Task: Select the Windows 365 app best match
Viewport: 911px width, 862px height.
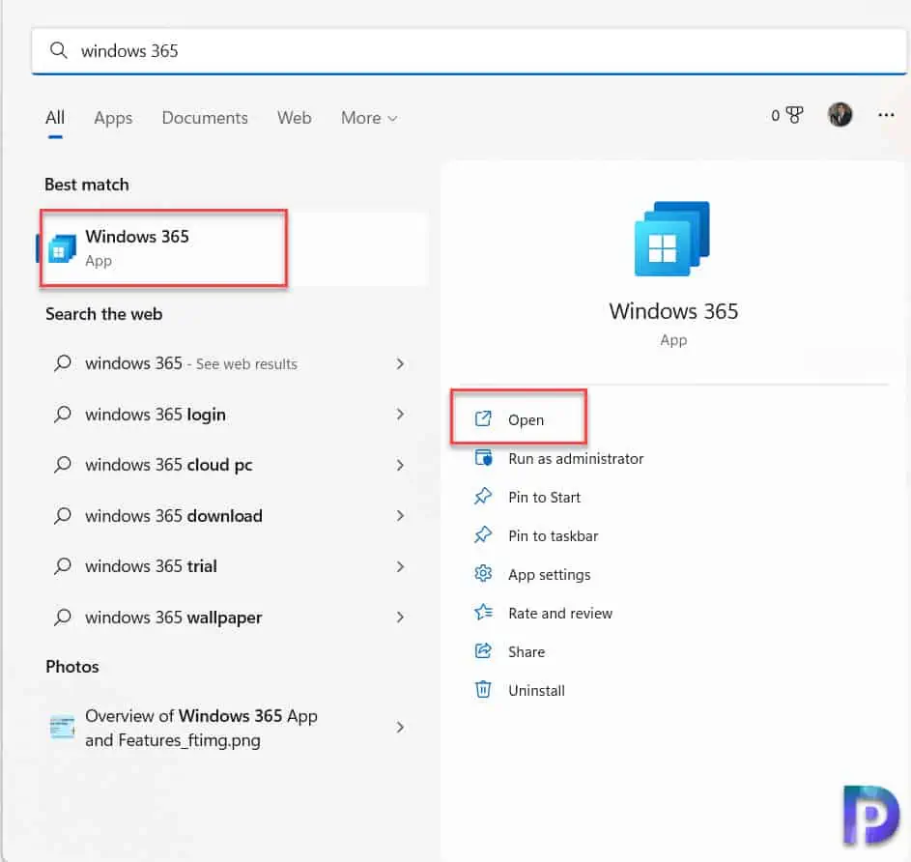Action: coord(234,248)
